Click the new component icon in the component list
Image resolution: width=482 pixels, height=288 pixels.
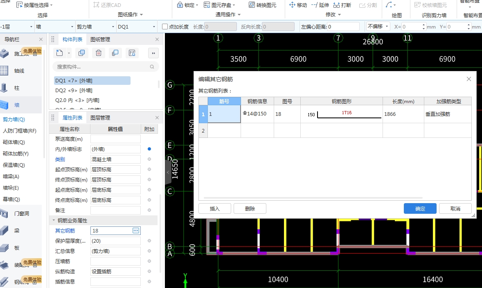tap(59, 53)
